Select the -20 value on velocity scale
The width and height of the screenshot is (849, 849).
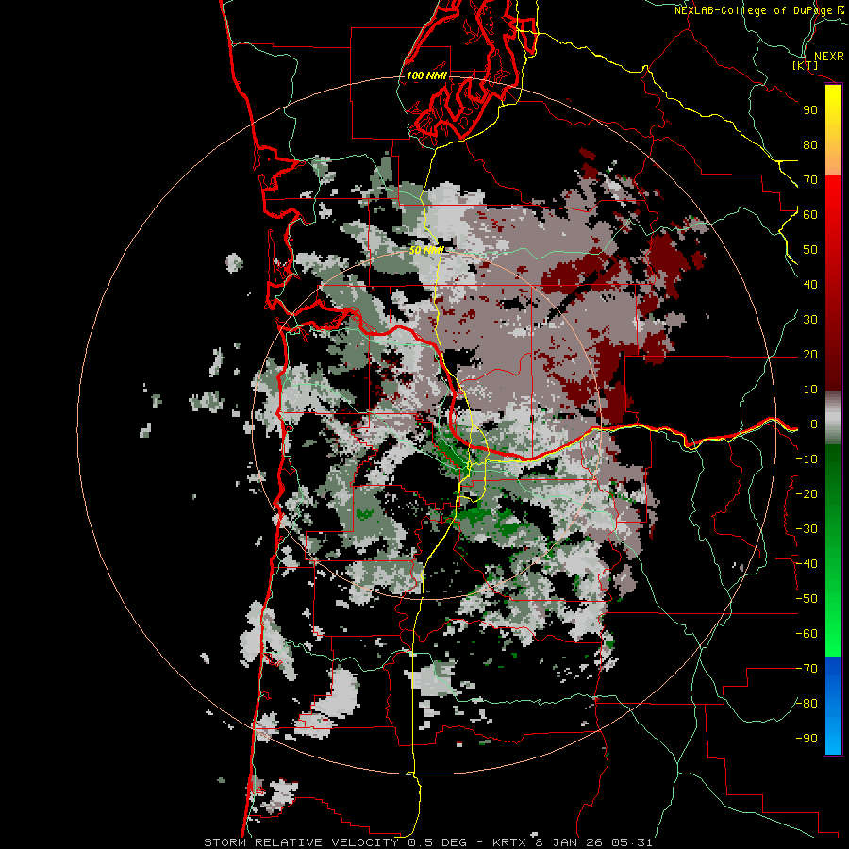[807, 494]
